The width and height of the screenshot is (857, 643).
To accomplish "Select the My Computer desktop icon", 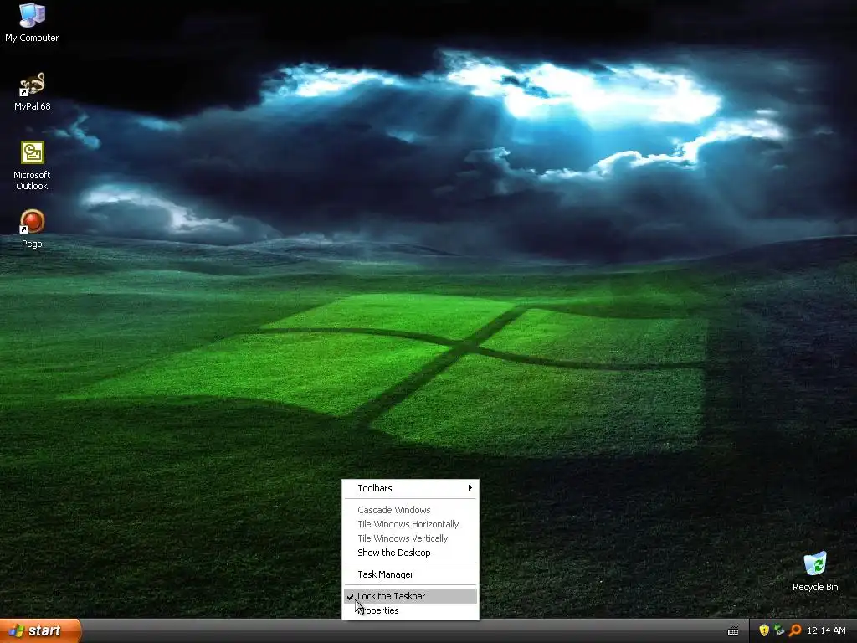I will [x=32, y=23].
